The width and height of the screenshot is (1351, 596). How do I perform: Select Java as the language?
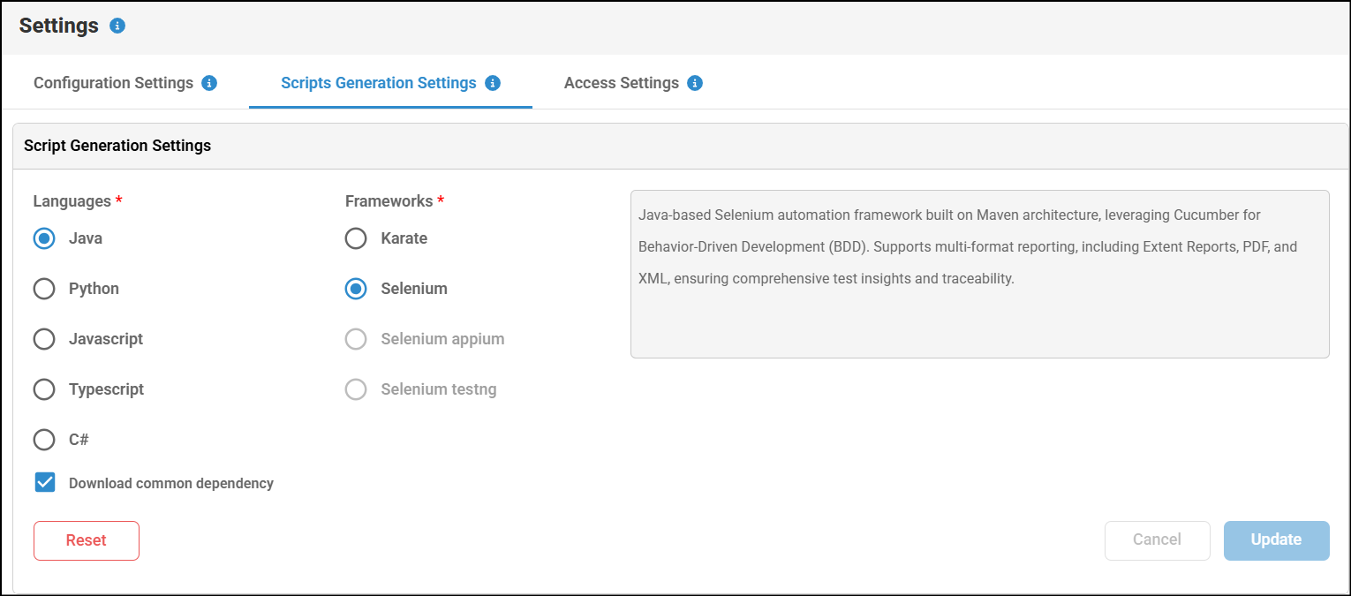44,238
